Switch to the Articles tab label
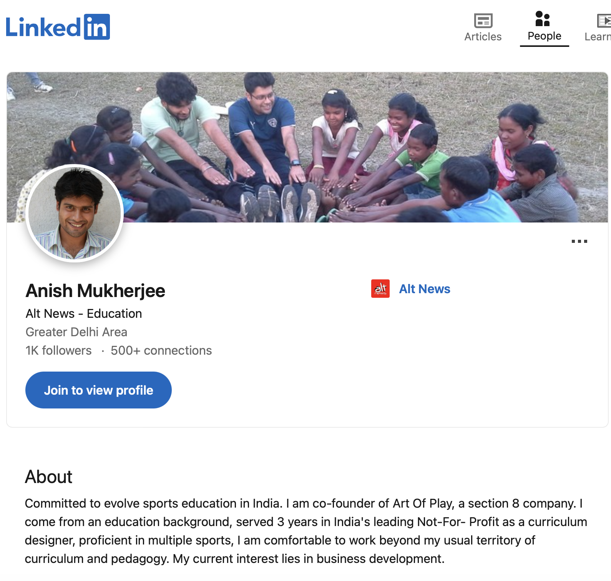 tap(483, 37)
